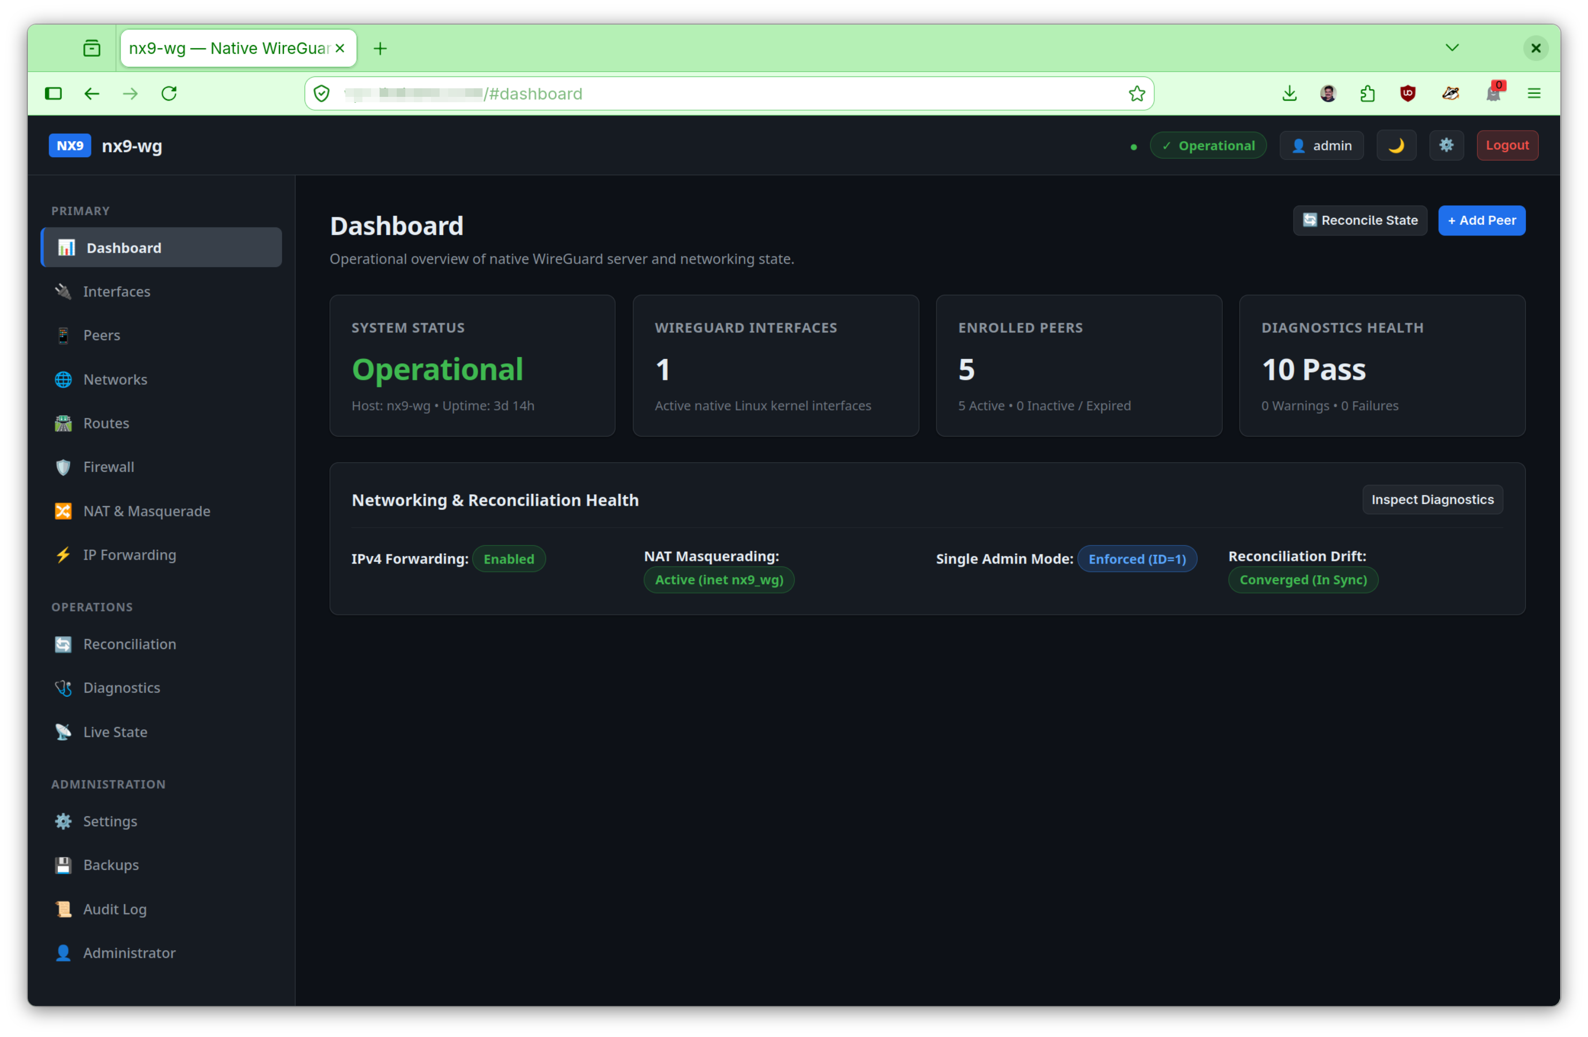Open the browser hamburger menu

point(1533,93)
